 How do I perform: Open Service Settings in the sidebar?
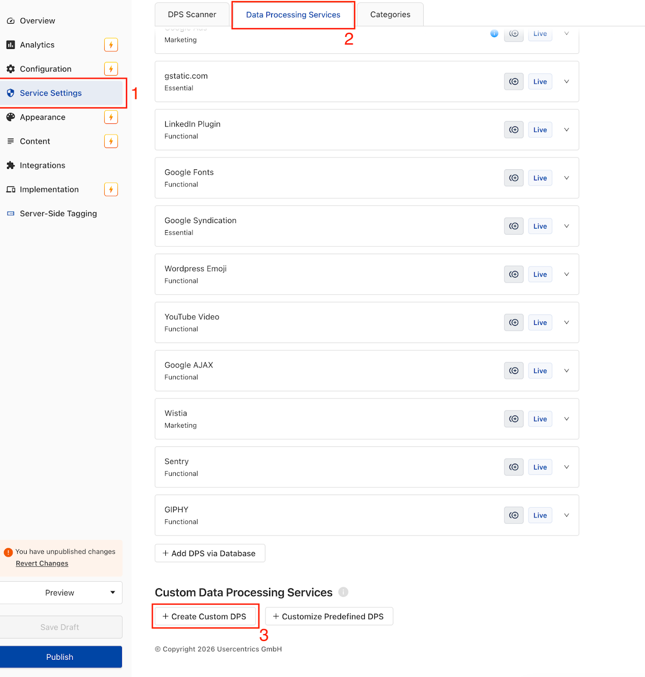[x=61, y=93]
